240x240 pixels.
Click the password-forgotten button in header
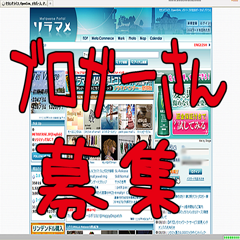[199, 30]
